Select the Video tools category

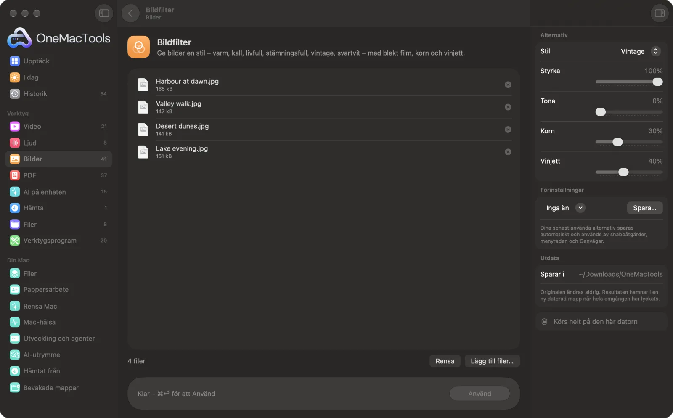point(58,126)
